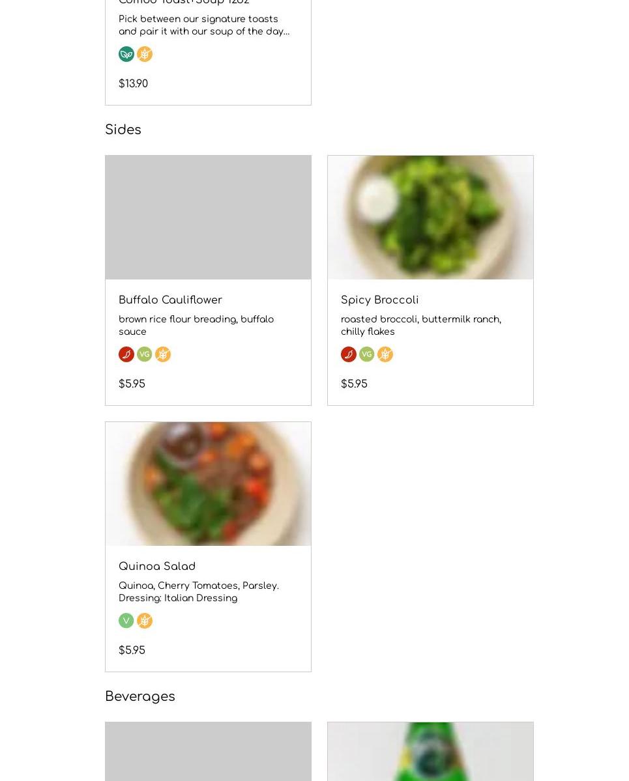Click the gluten-free wheat icon on Buffalo Cauliflower
The image size is (629, 781).
(163, 354)
